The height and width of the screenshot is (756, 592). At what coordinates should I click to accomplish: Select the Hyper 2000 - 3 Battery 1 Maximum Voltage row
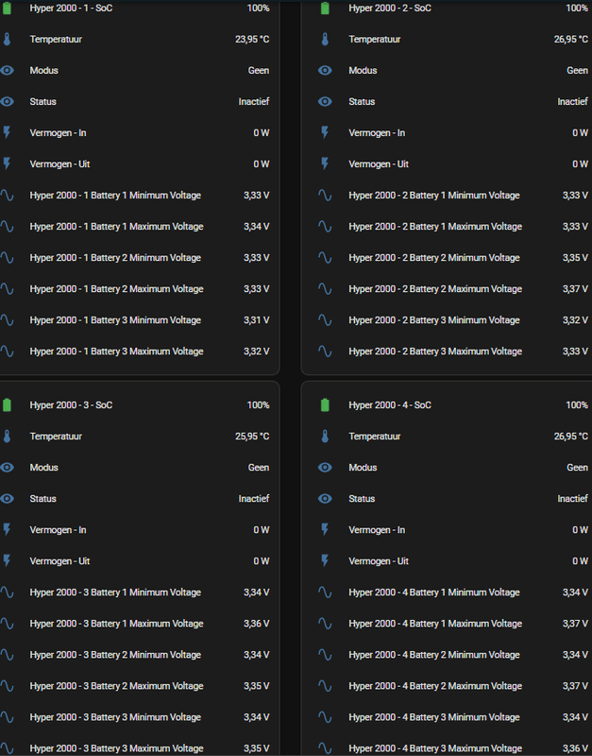point(116,624)
